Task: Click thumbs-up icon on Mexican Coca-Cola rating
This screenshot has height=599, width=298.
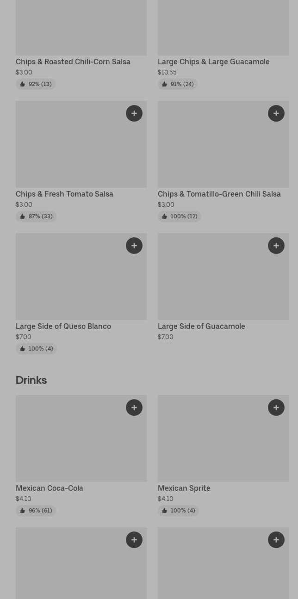Action: (22, 511)
